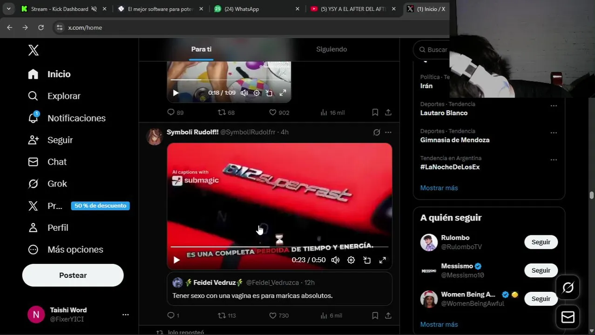The height and width of the screenshot is (335, 595).
Task: Like the post with 902 likes
Action: tap(279, 113)
